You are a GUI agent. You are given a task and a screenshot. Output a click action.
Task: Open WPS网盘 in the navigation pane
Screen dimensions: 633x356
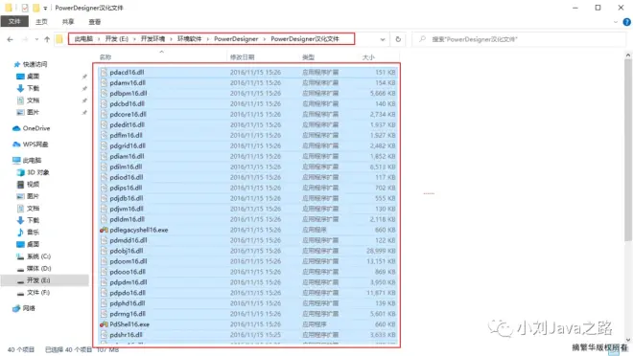coord(35,145)
